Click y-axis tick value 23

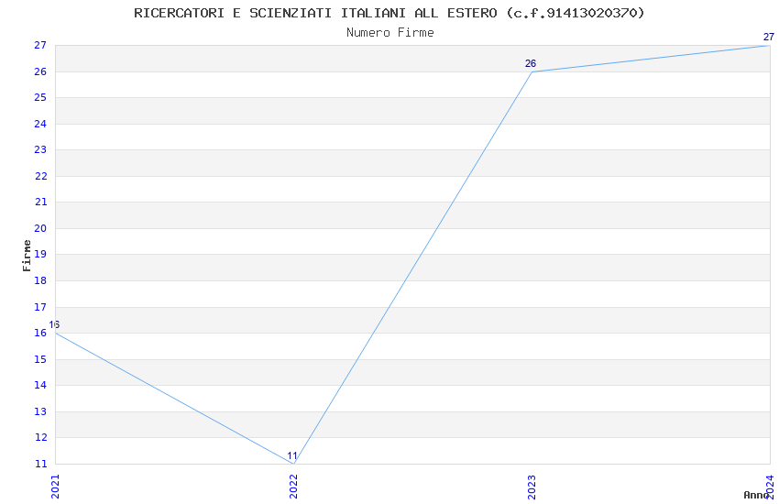click(x=40, y=150)
